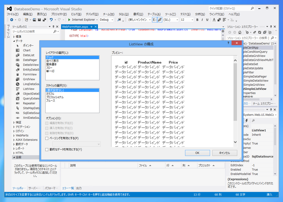
Task: Select フロー layout in the layout list
Action: [49, 67]
